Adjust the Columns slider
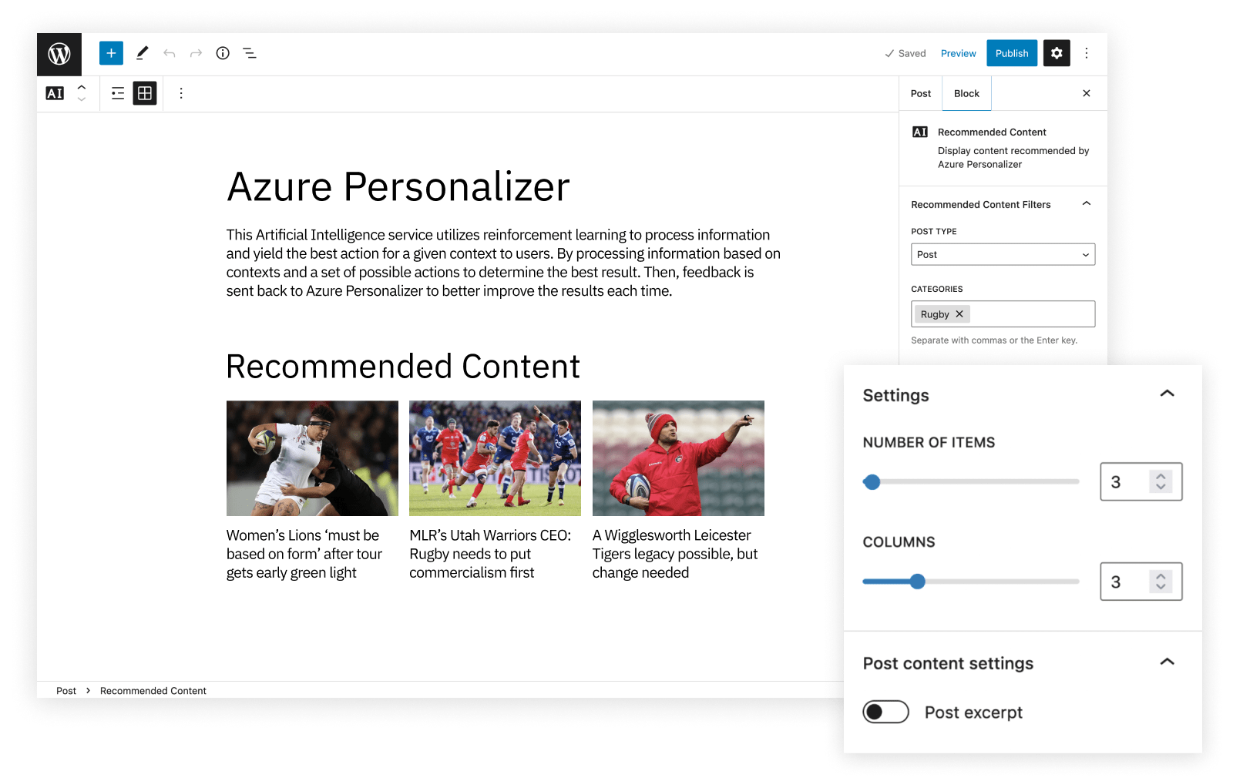This screenshot has height=781, width=1233. (x=971, y=582)
